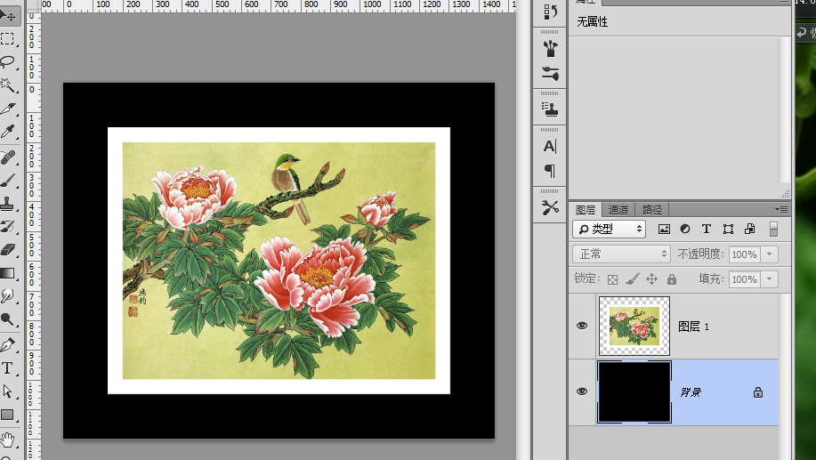816x460 pixels.
Task: Select the Rectangular Marquee tool
Action: tap(8, 39)
